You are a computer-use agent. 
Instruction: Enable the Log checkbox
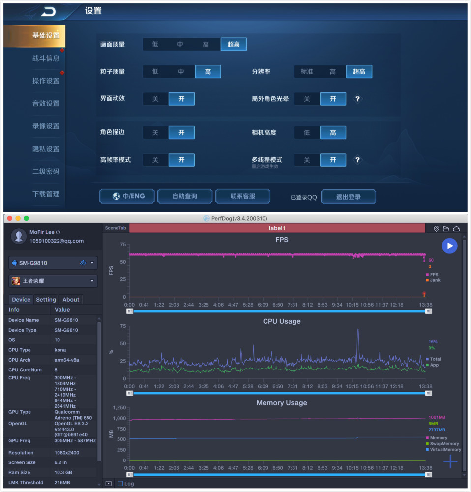click(x=120, y=484)
